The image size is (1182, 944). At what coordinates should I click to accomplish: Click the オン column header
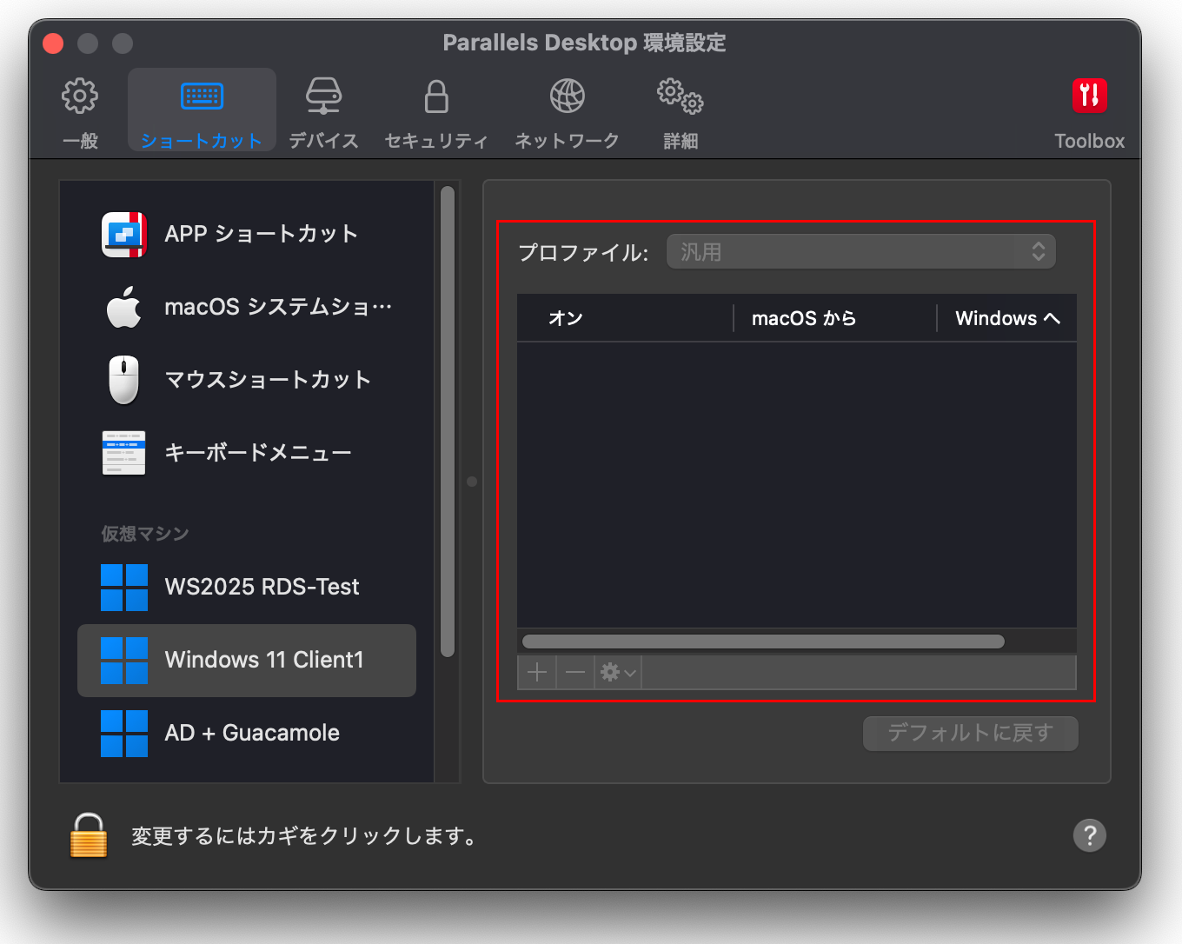point(625,318)
